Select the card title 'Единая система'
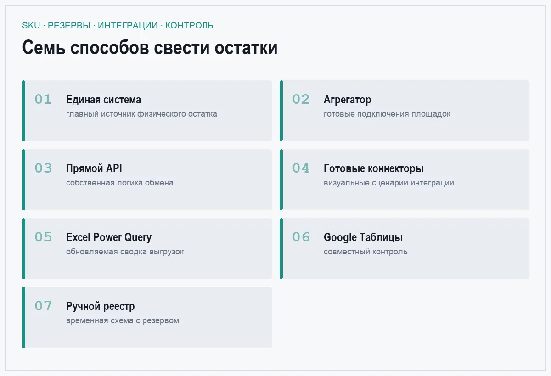The height and width of the screenshot is (376, 551). 103,100
